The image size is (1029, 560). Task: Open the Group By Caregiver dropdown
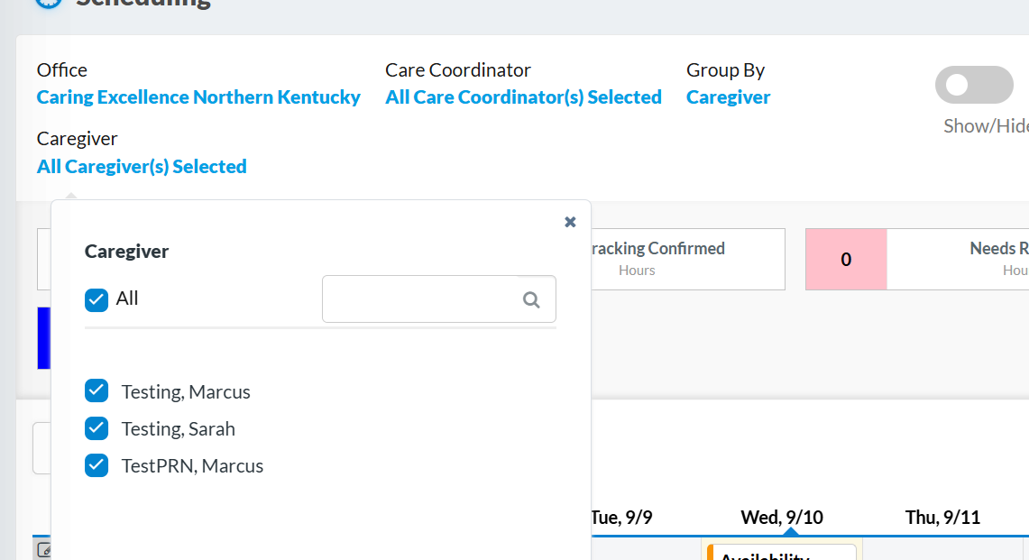(x=728, y=97)
